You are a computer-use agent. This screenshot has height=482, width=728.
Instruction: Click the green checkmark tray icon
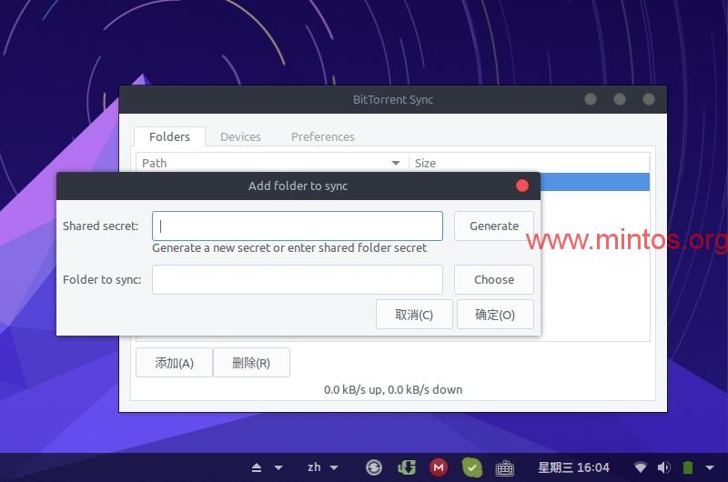coord(472,467)
